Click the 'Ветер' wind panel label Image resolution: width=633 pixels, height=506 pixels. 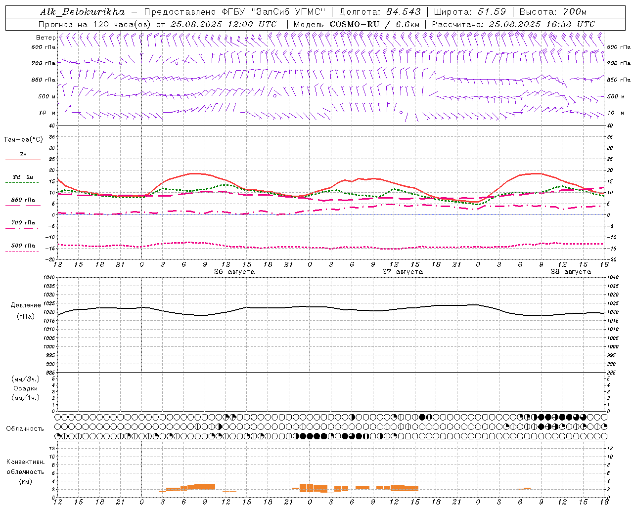click(x=46, y=38)
